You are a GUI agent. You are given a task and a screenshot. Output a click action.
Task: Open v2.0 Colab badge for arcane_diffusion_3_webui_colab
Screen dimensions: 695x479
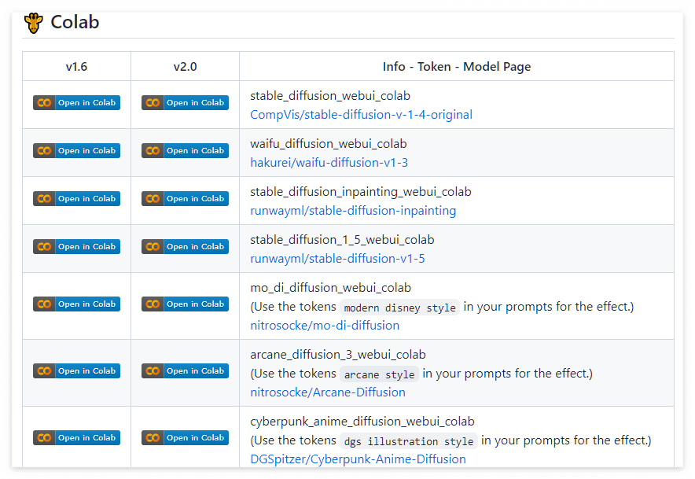pos(185,370)
